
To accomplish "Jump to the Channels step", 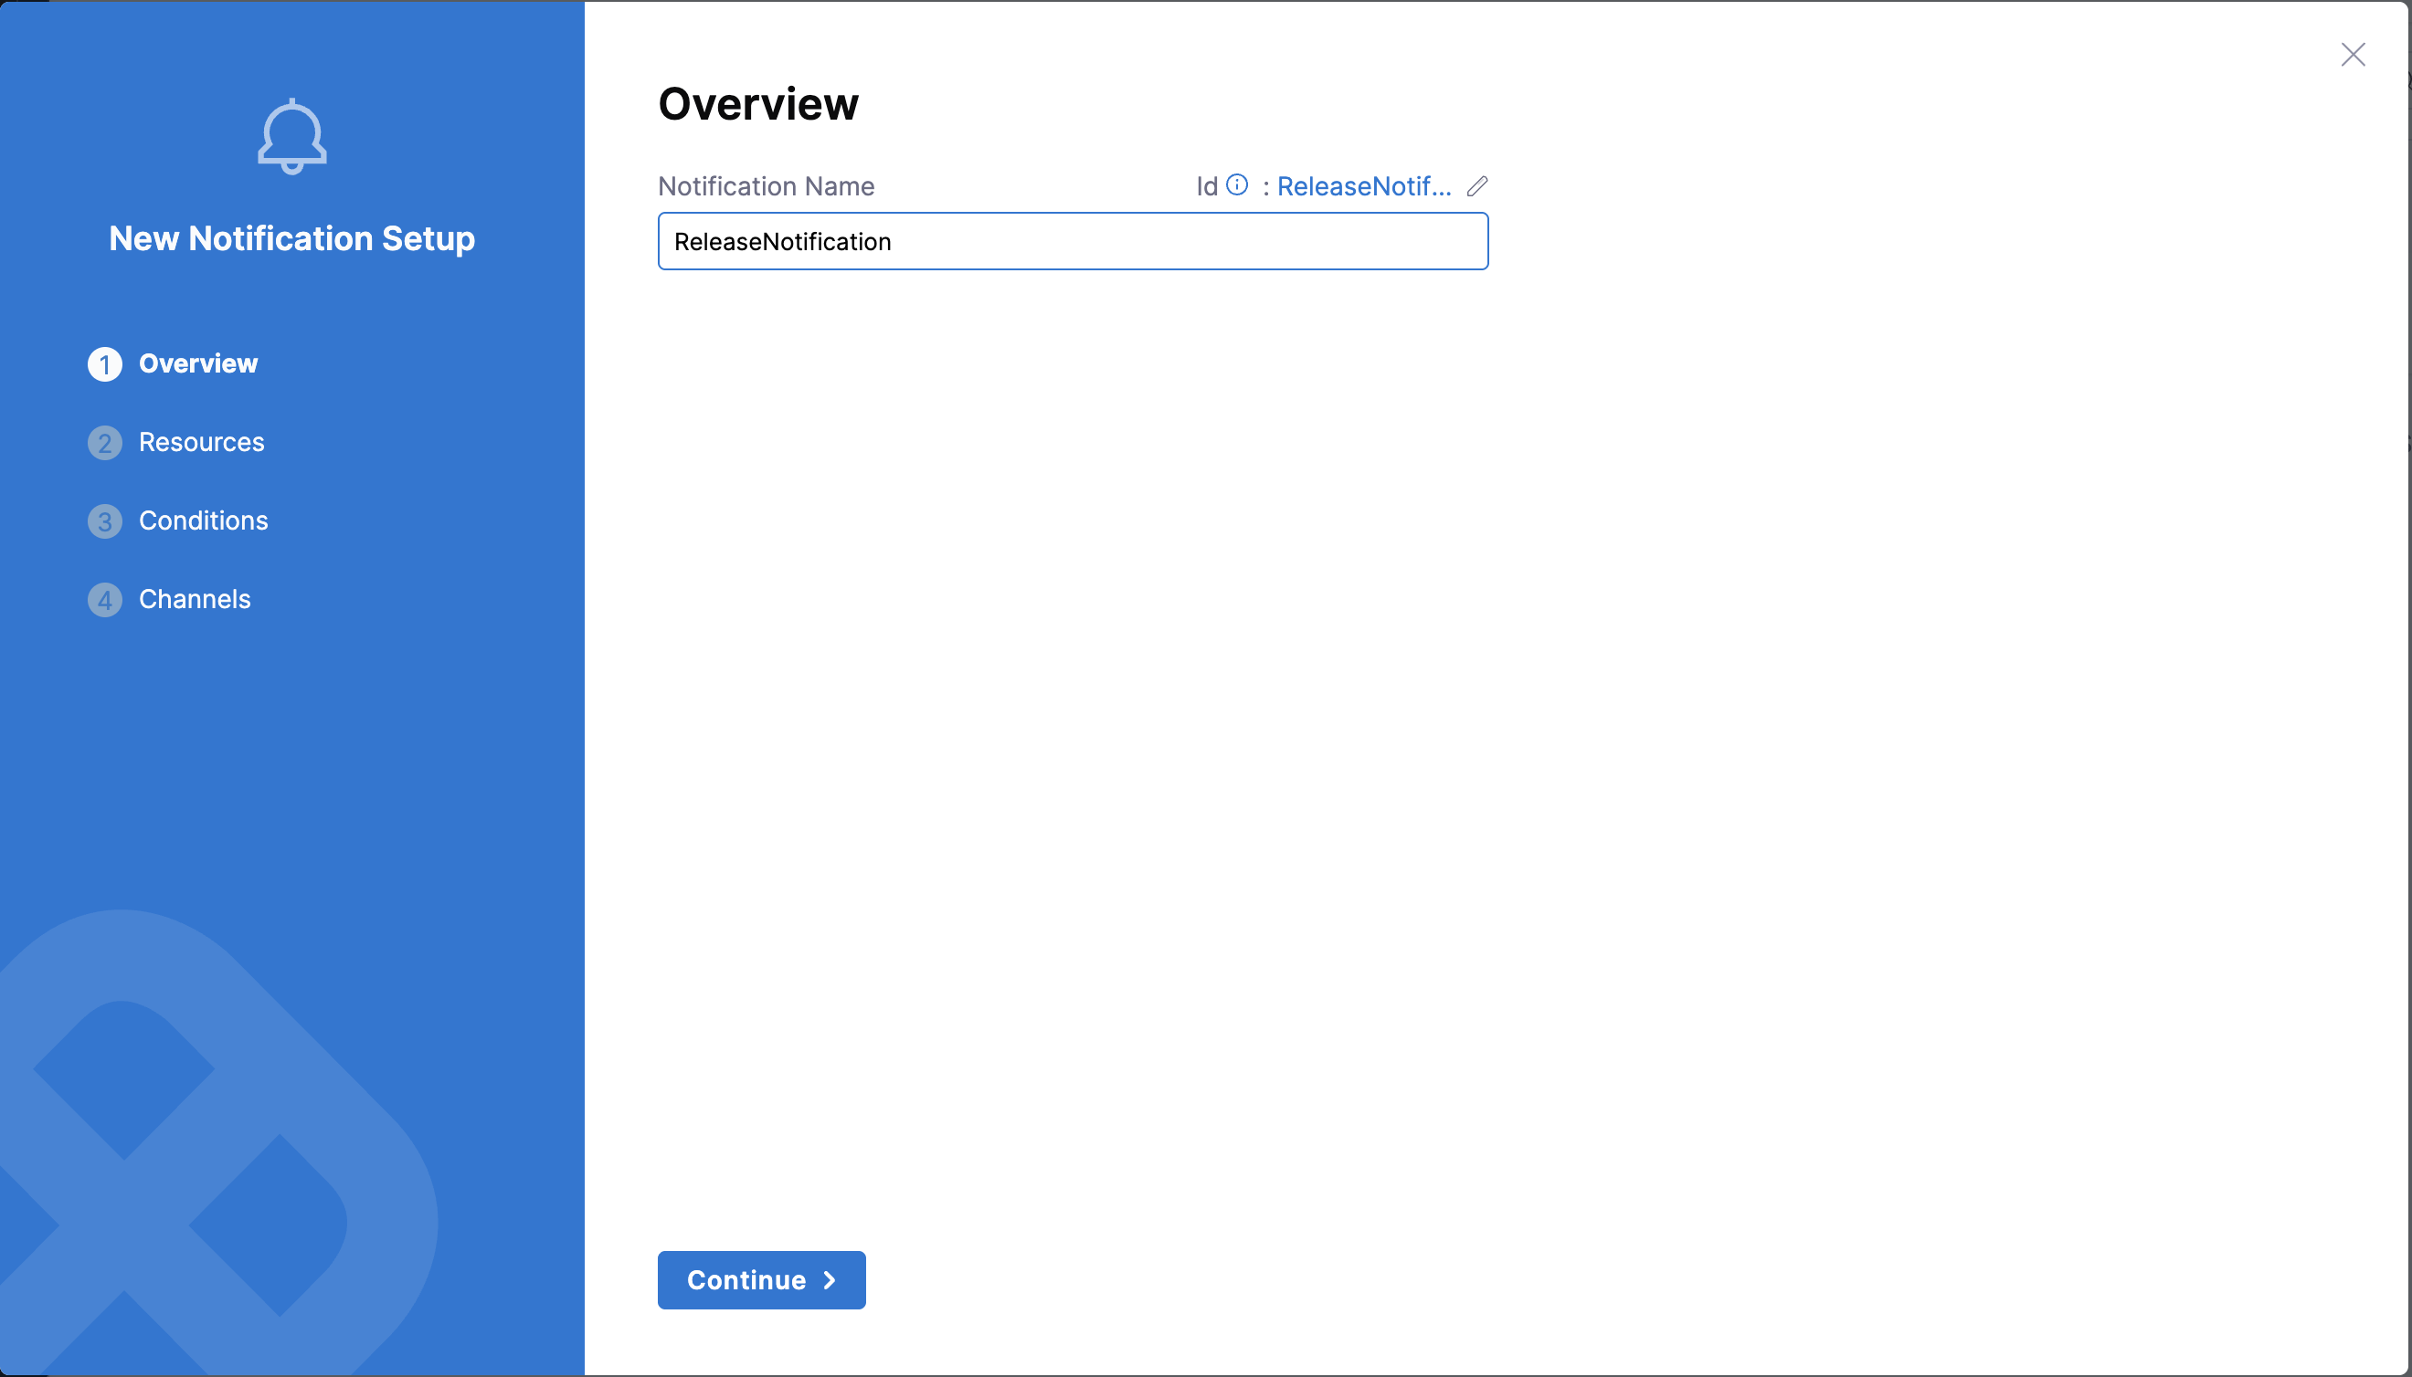I will pos(169,600).
